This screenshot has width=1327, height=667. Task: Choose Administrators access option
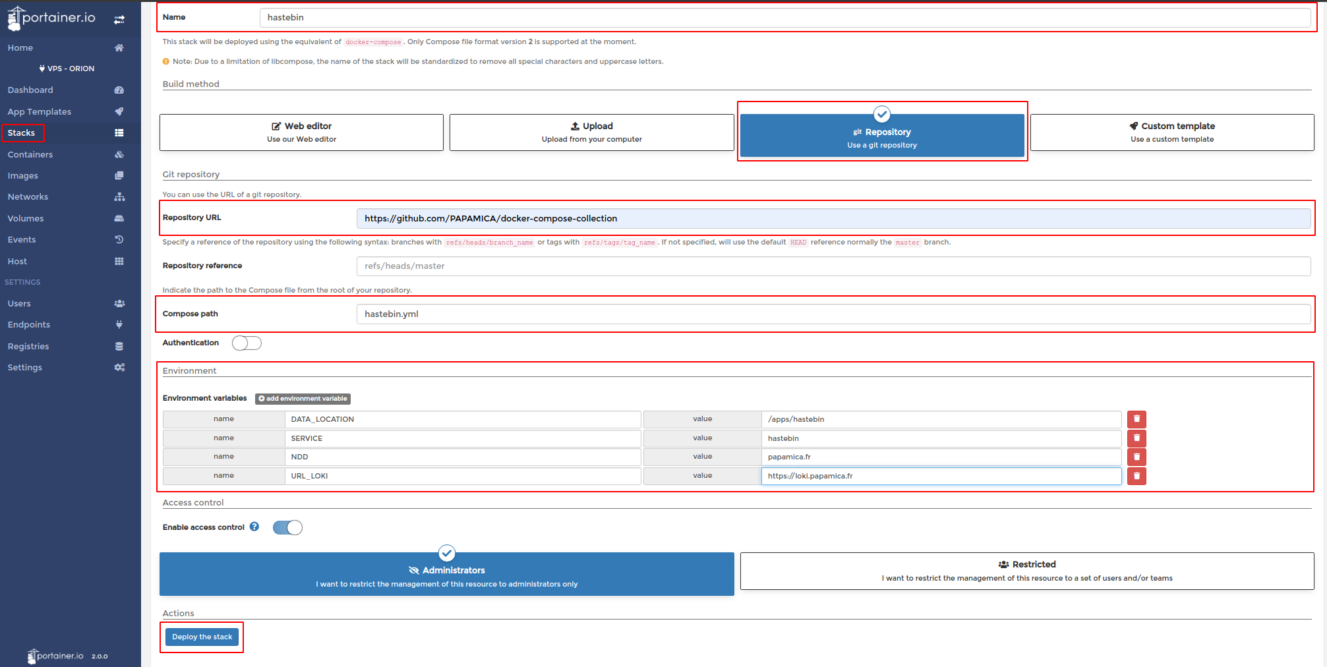point(447,573)
